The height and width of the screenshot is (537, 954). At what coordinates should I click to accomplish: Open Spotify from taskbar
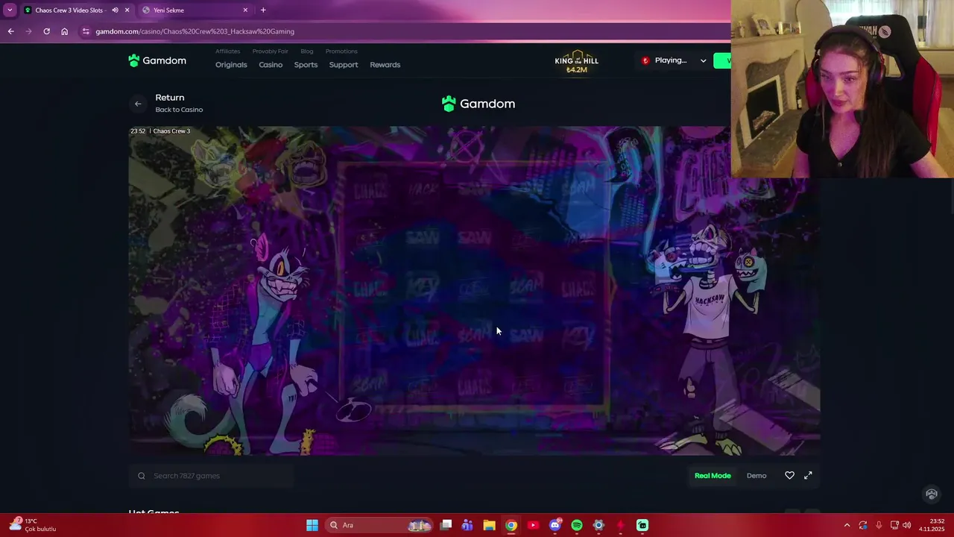577,525
